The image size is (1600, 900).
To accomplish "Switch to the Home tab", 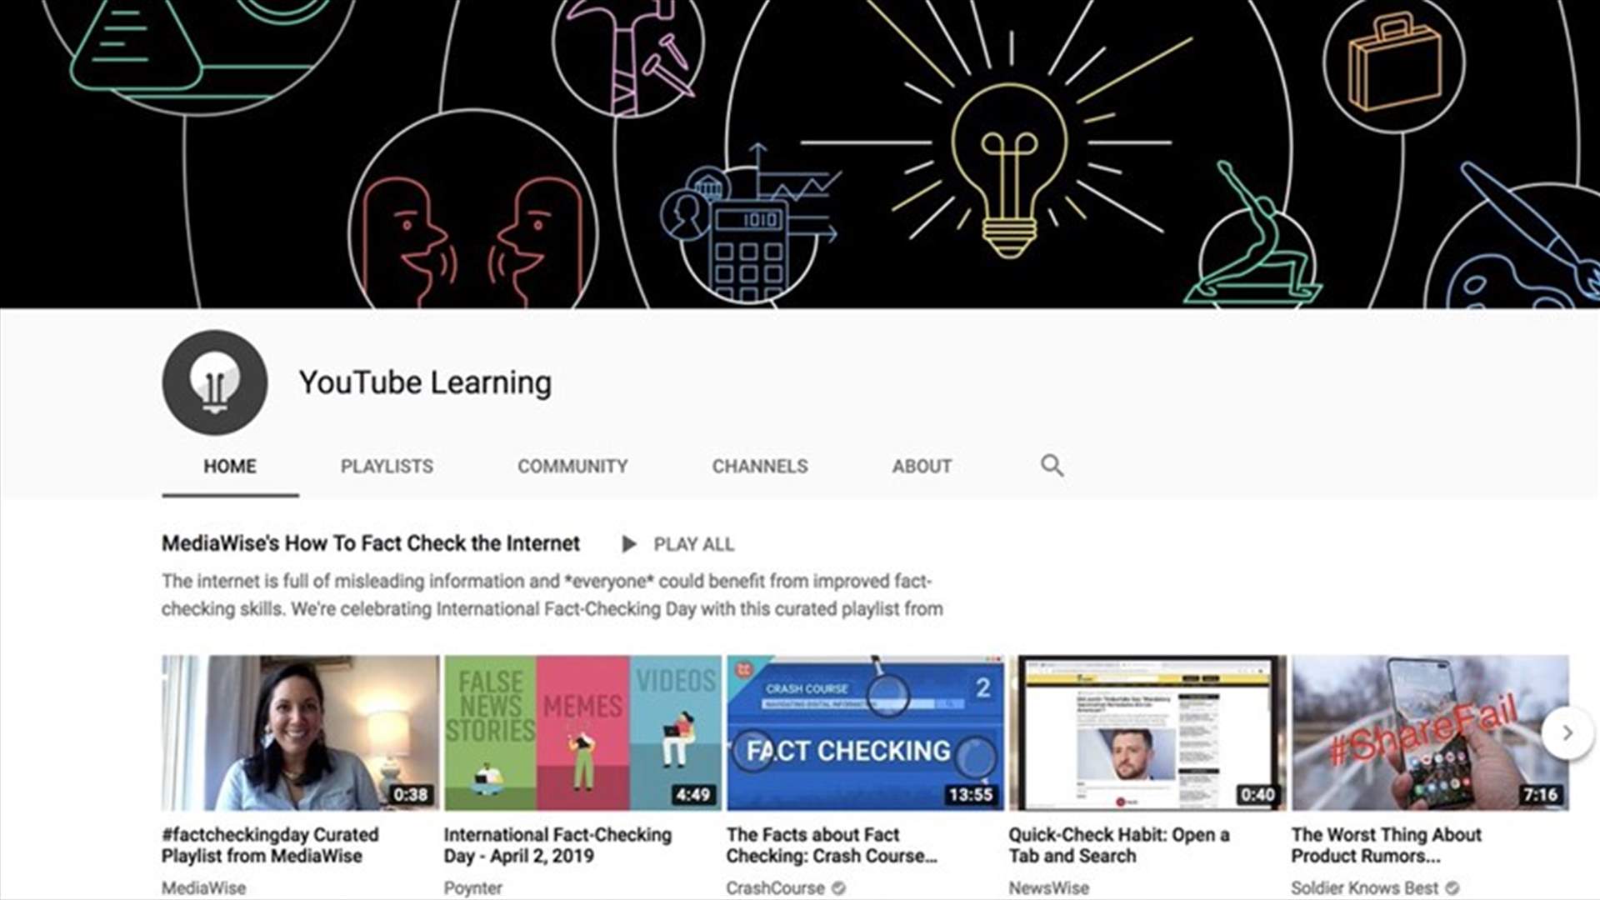I will click(x=230, y=467).
